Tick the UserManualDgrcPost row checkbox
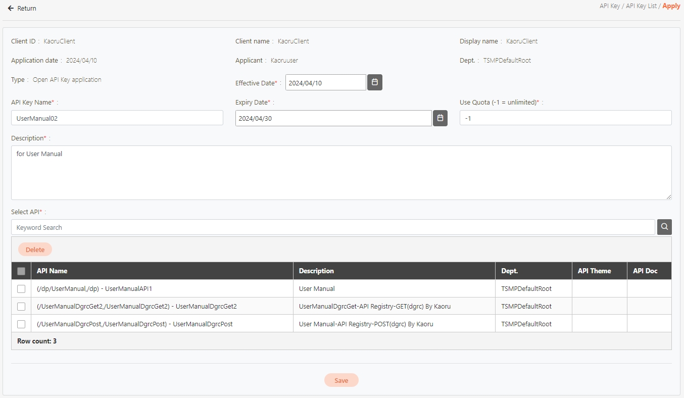 pyautogui.click(x=21, y=324)
